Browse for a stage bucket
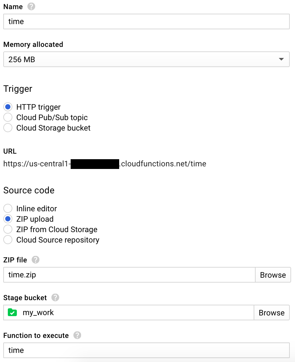The height and width of the screenshot is (362, 295). coord(272,313)
